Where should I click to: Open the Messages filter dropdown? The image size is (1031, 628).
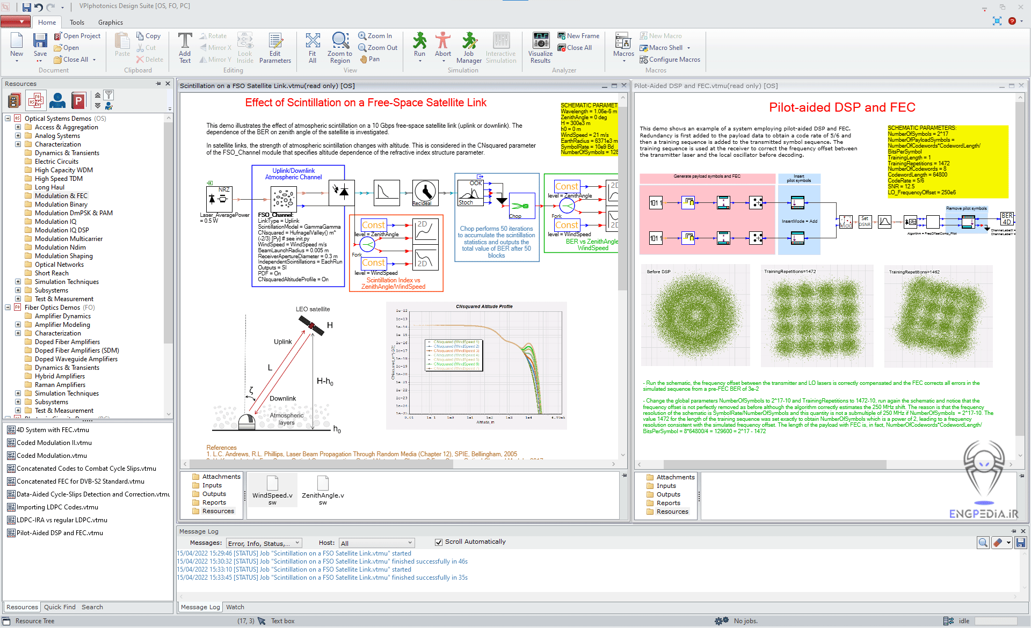click(x=264, y=543)
